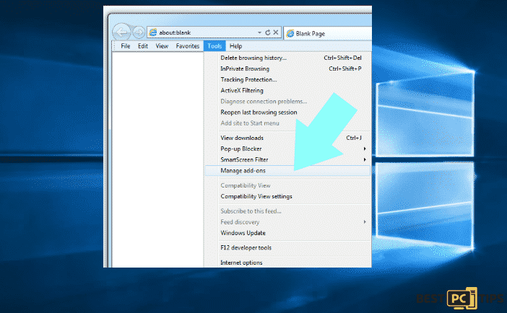This screenshot has width=507, height=313.
Task: Click the browser Back arrow button
Action: pyautogui.click(x=121, y=32)
